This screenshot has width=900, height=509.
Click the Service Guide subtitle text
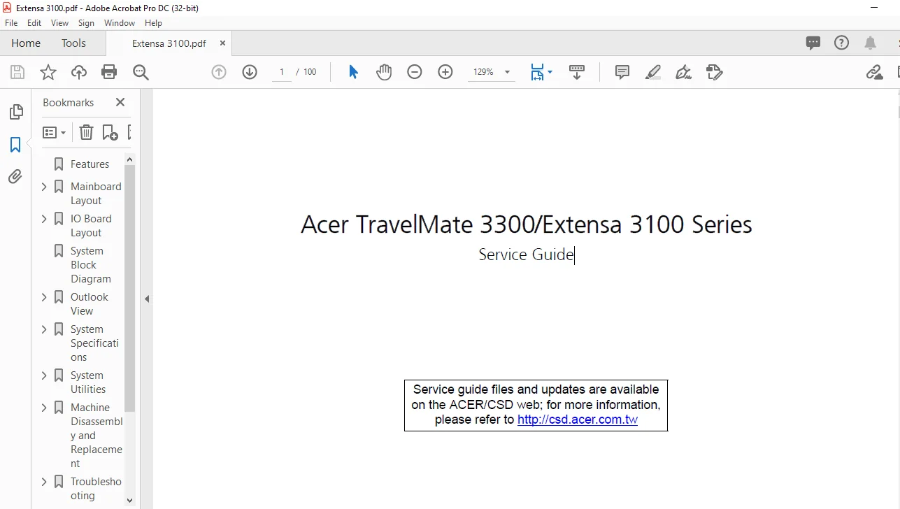click(526, 254)
